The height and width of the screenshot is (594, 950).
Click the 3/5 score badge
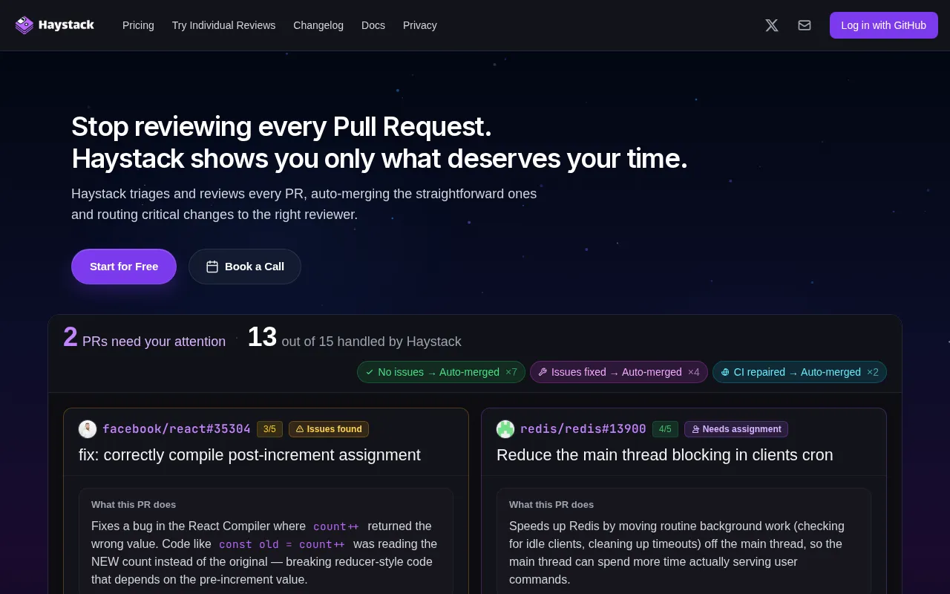click(x=269, y=429)
